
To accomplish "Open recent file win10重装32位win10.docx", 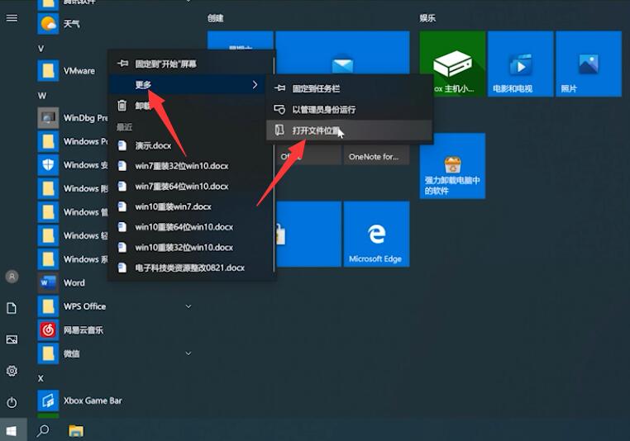I will (191, 248).
